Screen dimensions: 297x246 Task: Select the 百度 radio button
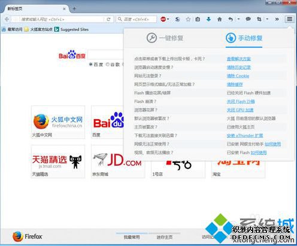[91, 64]
